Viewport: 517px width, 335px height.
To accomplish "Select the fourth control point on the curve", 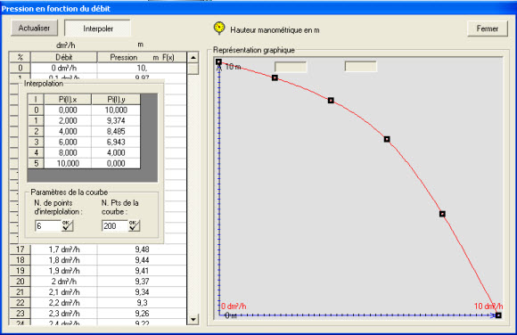I will pos(387,139).
